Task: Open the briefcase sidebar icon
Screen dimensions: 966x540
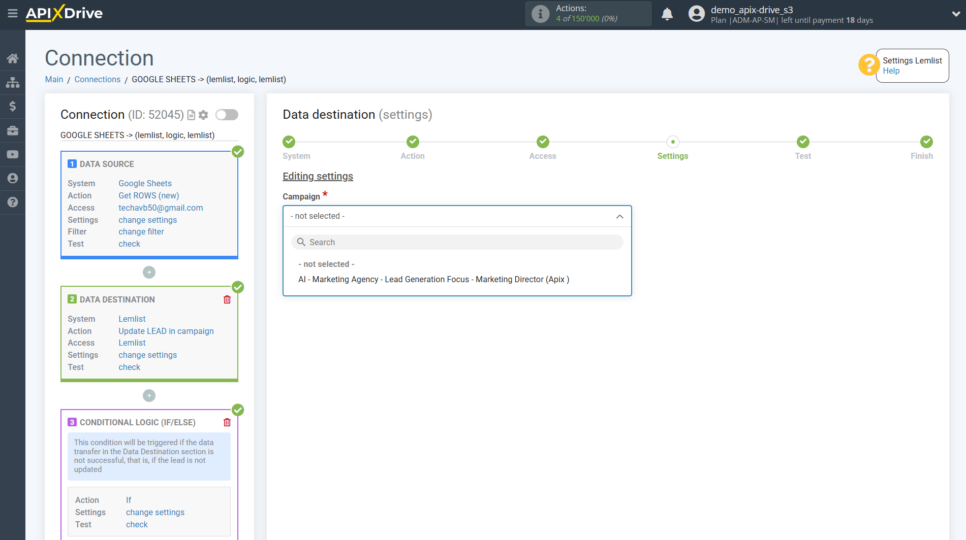Action: (13, 130)
